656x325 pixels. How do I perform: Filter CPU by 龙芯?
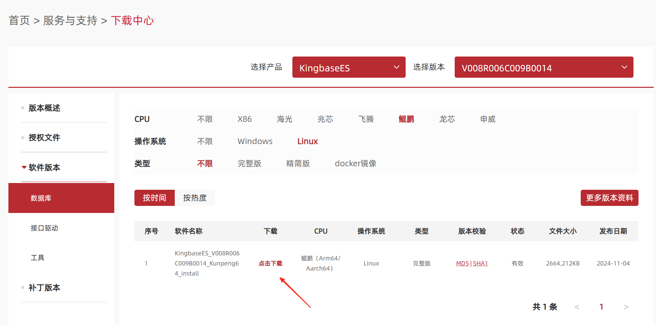coord(447,119)
